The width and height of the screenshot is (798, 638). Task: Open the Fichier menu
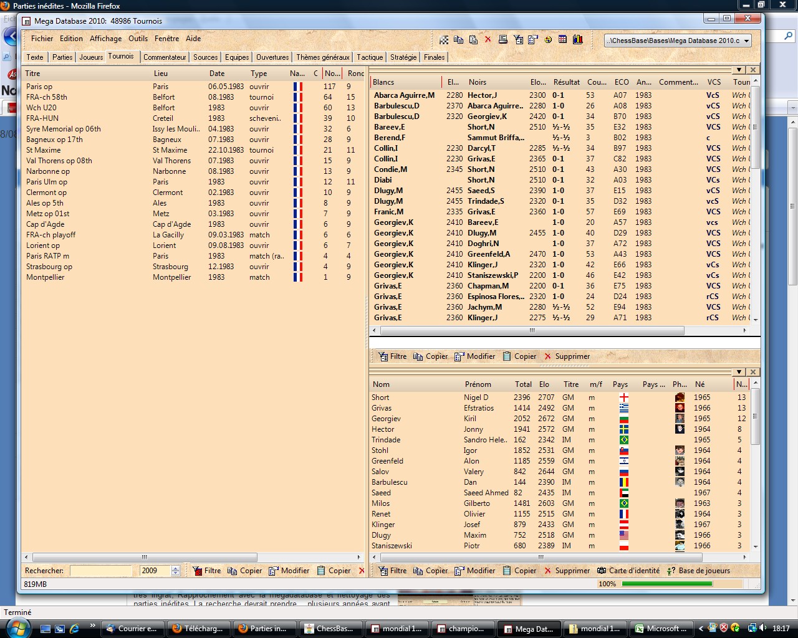click(42, 39)
